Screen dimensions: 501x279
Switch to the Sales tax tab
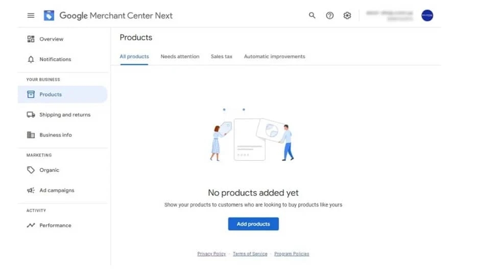coord(221,57)
